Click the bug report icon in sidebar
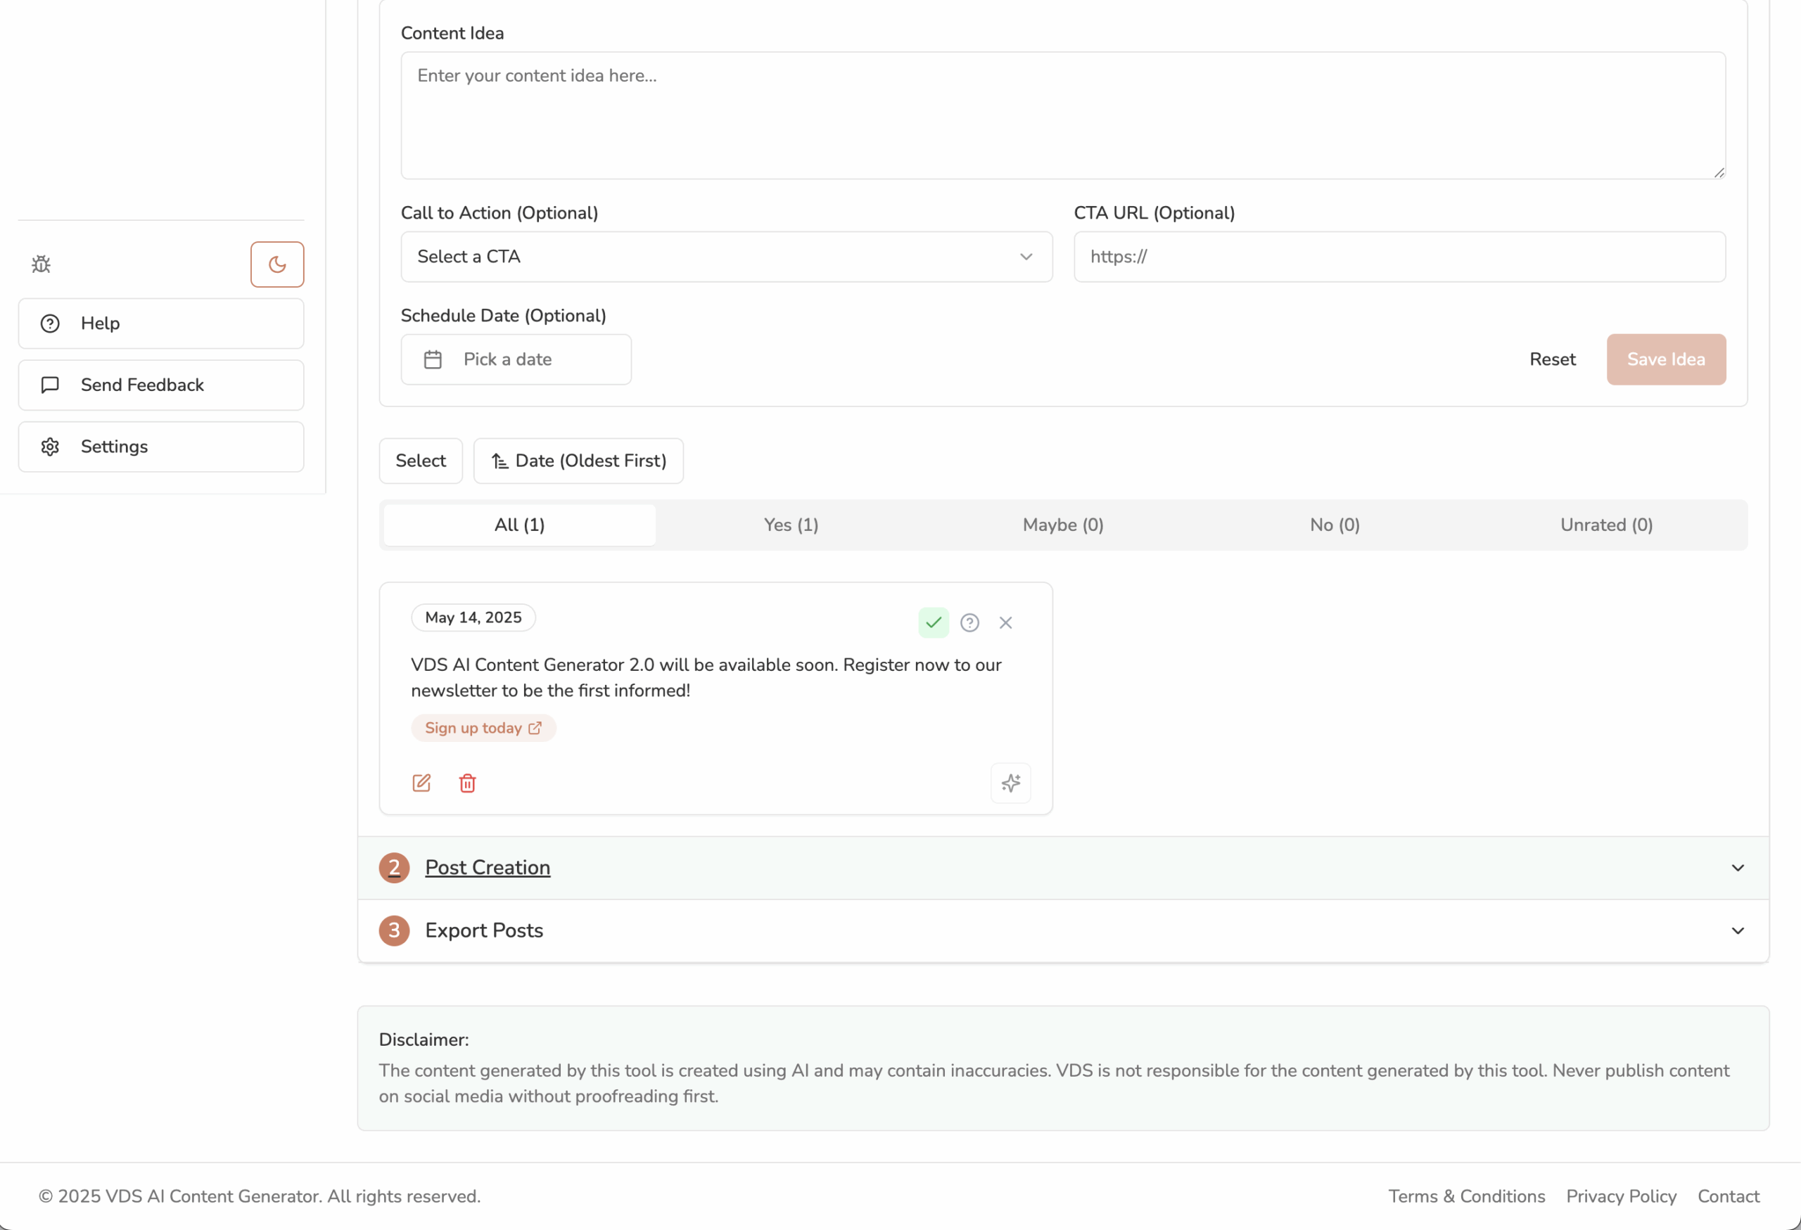Image resolution: width=1801 pixels, height=1230 pixels. pyautogui.click(x=41, y=264)
